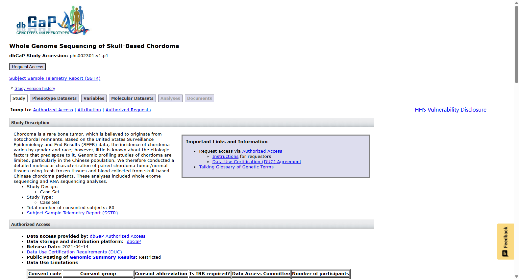Open Instructions for requestors link
Image resolution: width=519 pixels, height=279 pixels.
(225, 157)
